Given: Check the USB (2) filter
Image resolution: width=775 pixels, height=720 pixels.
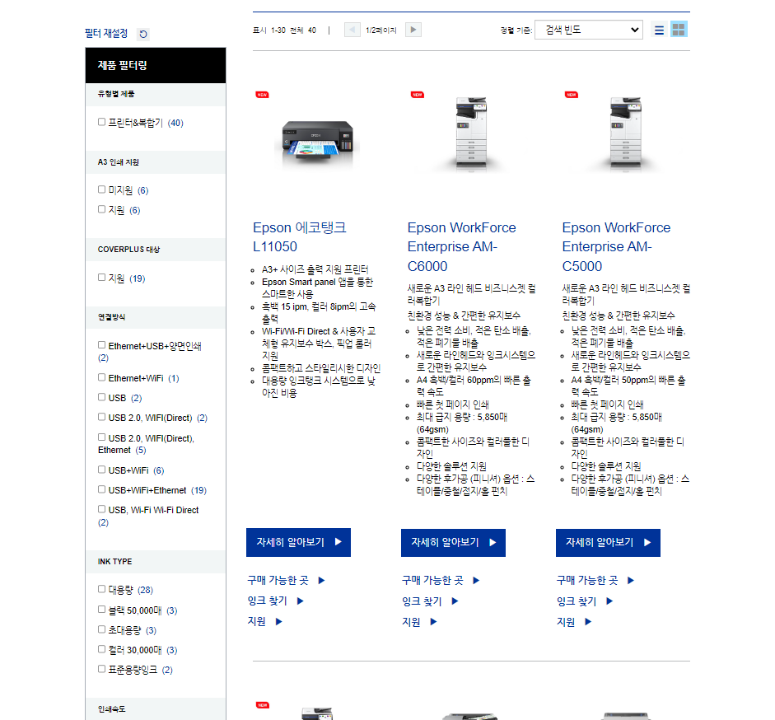Looking at the screenshot, I should (102, 397).
